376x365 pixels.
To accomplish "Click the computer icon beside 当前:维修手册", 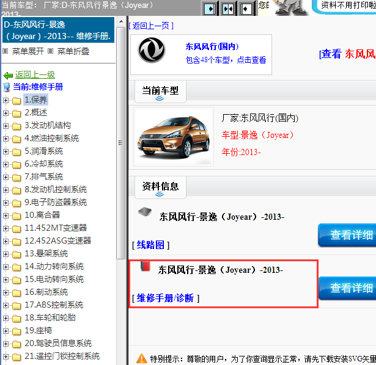I will (7, 87).
